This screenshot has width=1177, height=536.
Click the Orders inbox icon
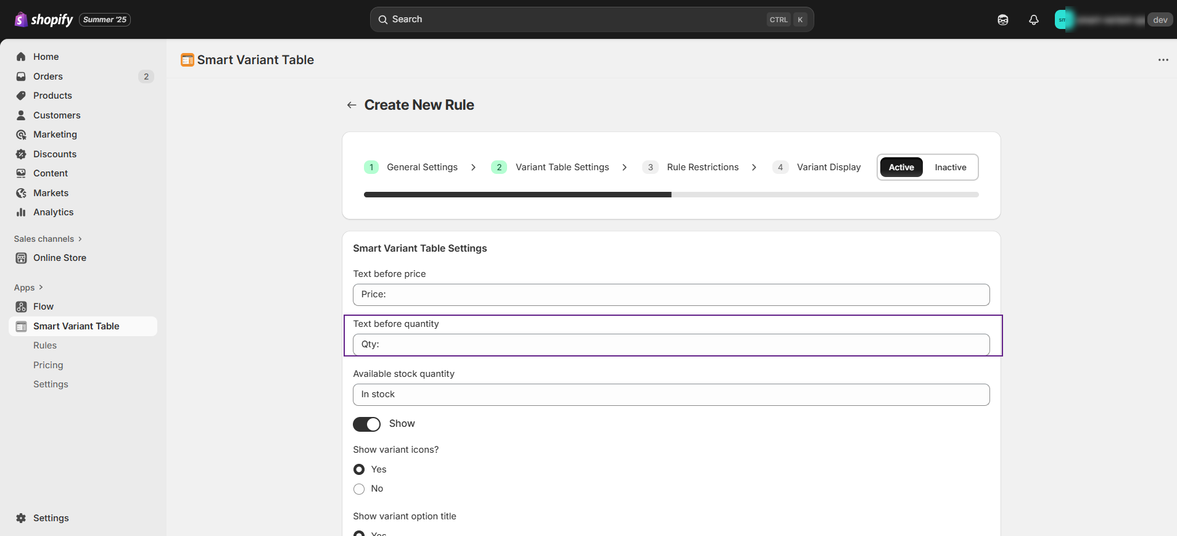point(21,76)
